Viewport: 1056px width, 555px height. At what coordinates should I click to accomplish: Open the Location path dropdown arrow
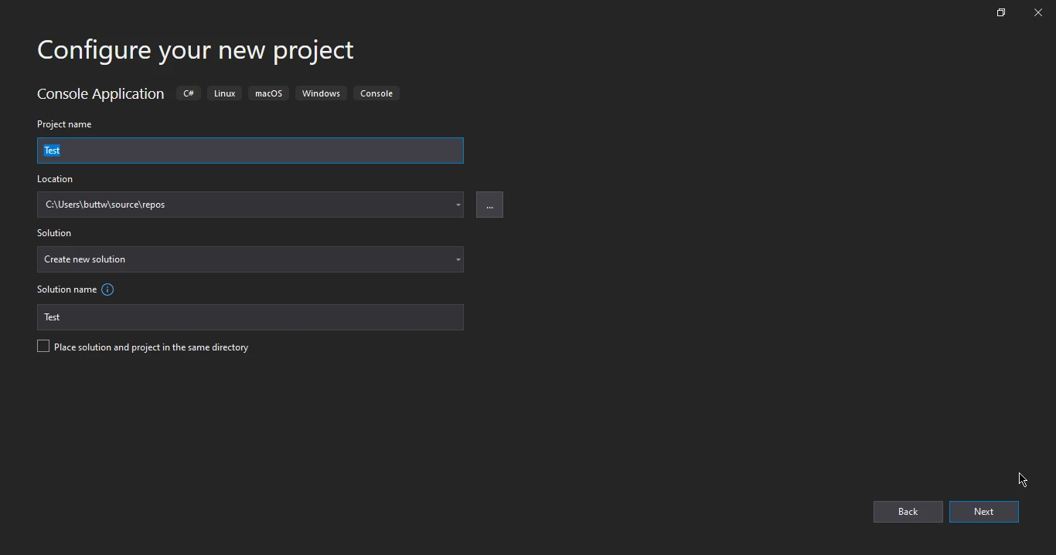pos(458,205)
